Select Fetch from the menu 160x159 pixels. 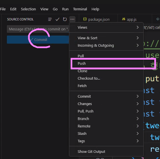pyautogui.click(x=107, y=86)
